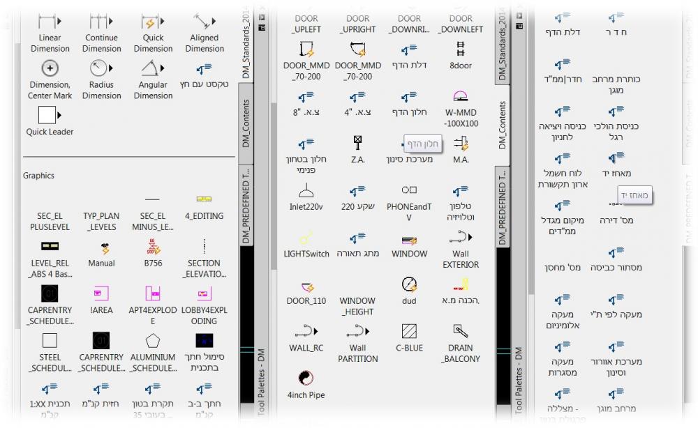Expand the Quick Leader flyout arrow
The width and height of the screenshot is (698, 428).
tap(59, 115)
